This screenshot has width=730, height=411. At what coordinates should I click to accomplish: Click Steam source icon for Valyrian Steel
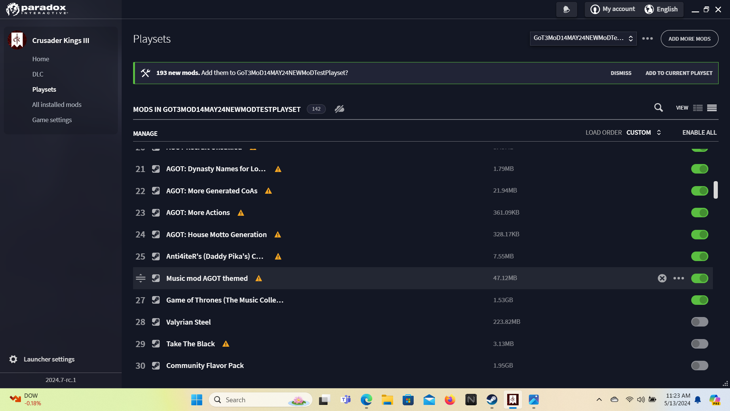(156, 322)
